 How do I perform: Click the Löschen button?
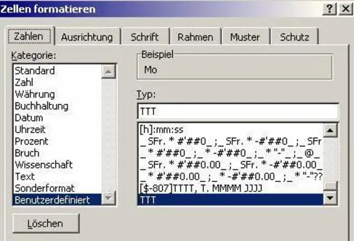(x=46, y=223)
